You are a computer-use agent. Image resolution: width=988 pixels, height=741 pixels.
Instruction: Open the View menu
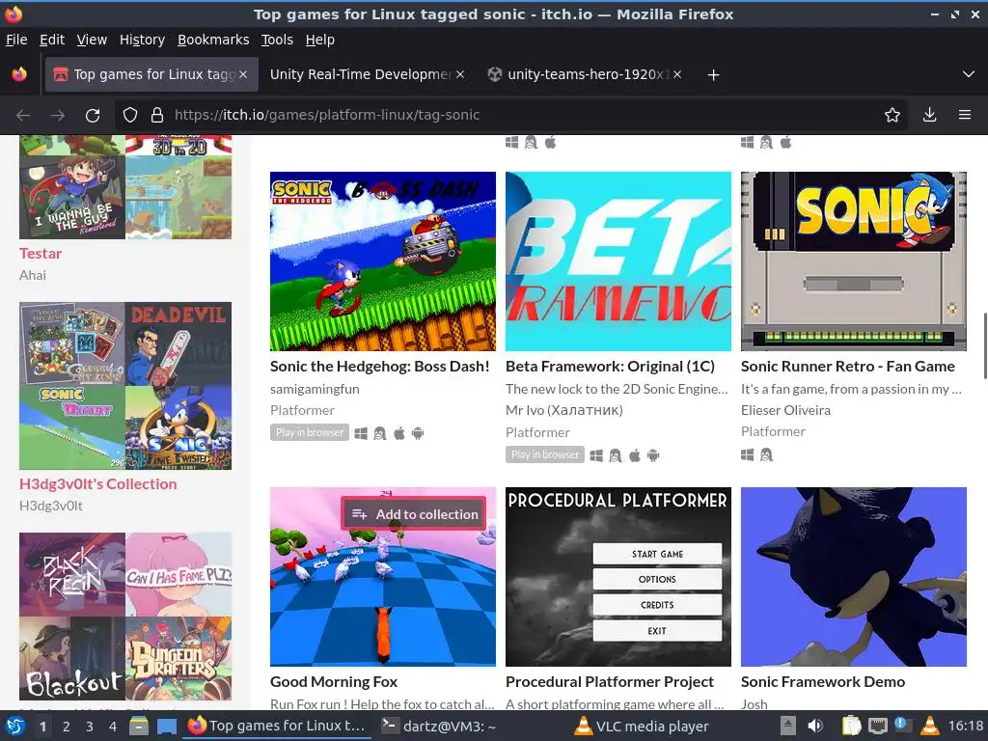click(92, 40)
